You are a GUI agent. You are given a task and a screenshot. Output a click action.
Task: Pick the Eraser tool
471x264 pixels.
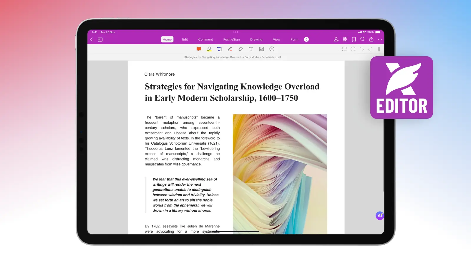pos(241,49)
